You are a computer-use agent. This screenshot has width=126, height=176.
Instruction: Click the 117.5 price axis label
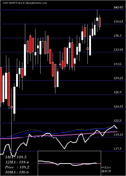coord(117,149)
